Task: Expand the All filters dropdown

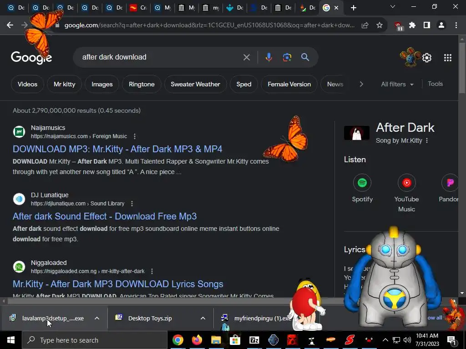Action: point(397,84)
